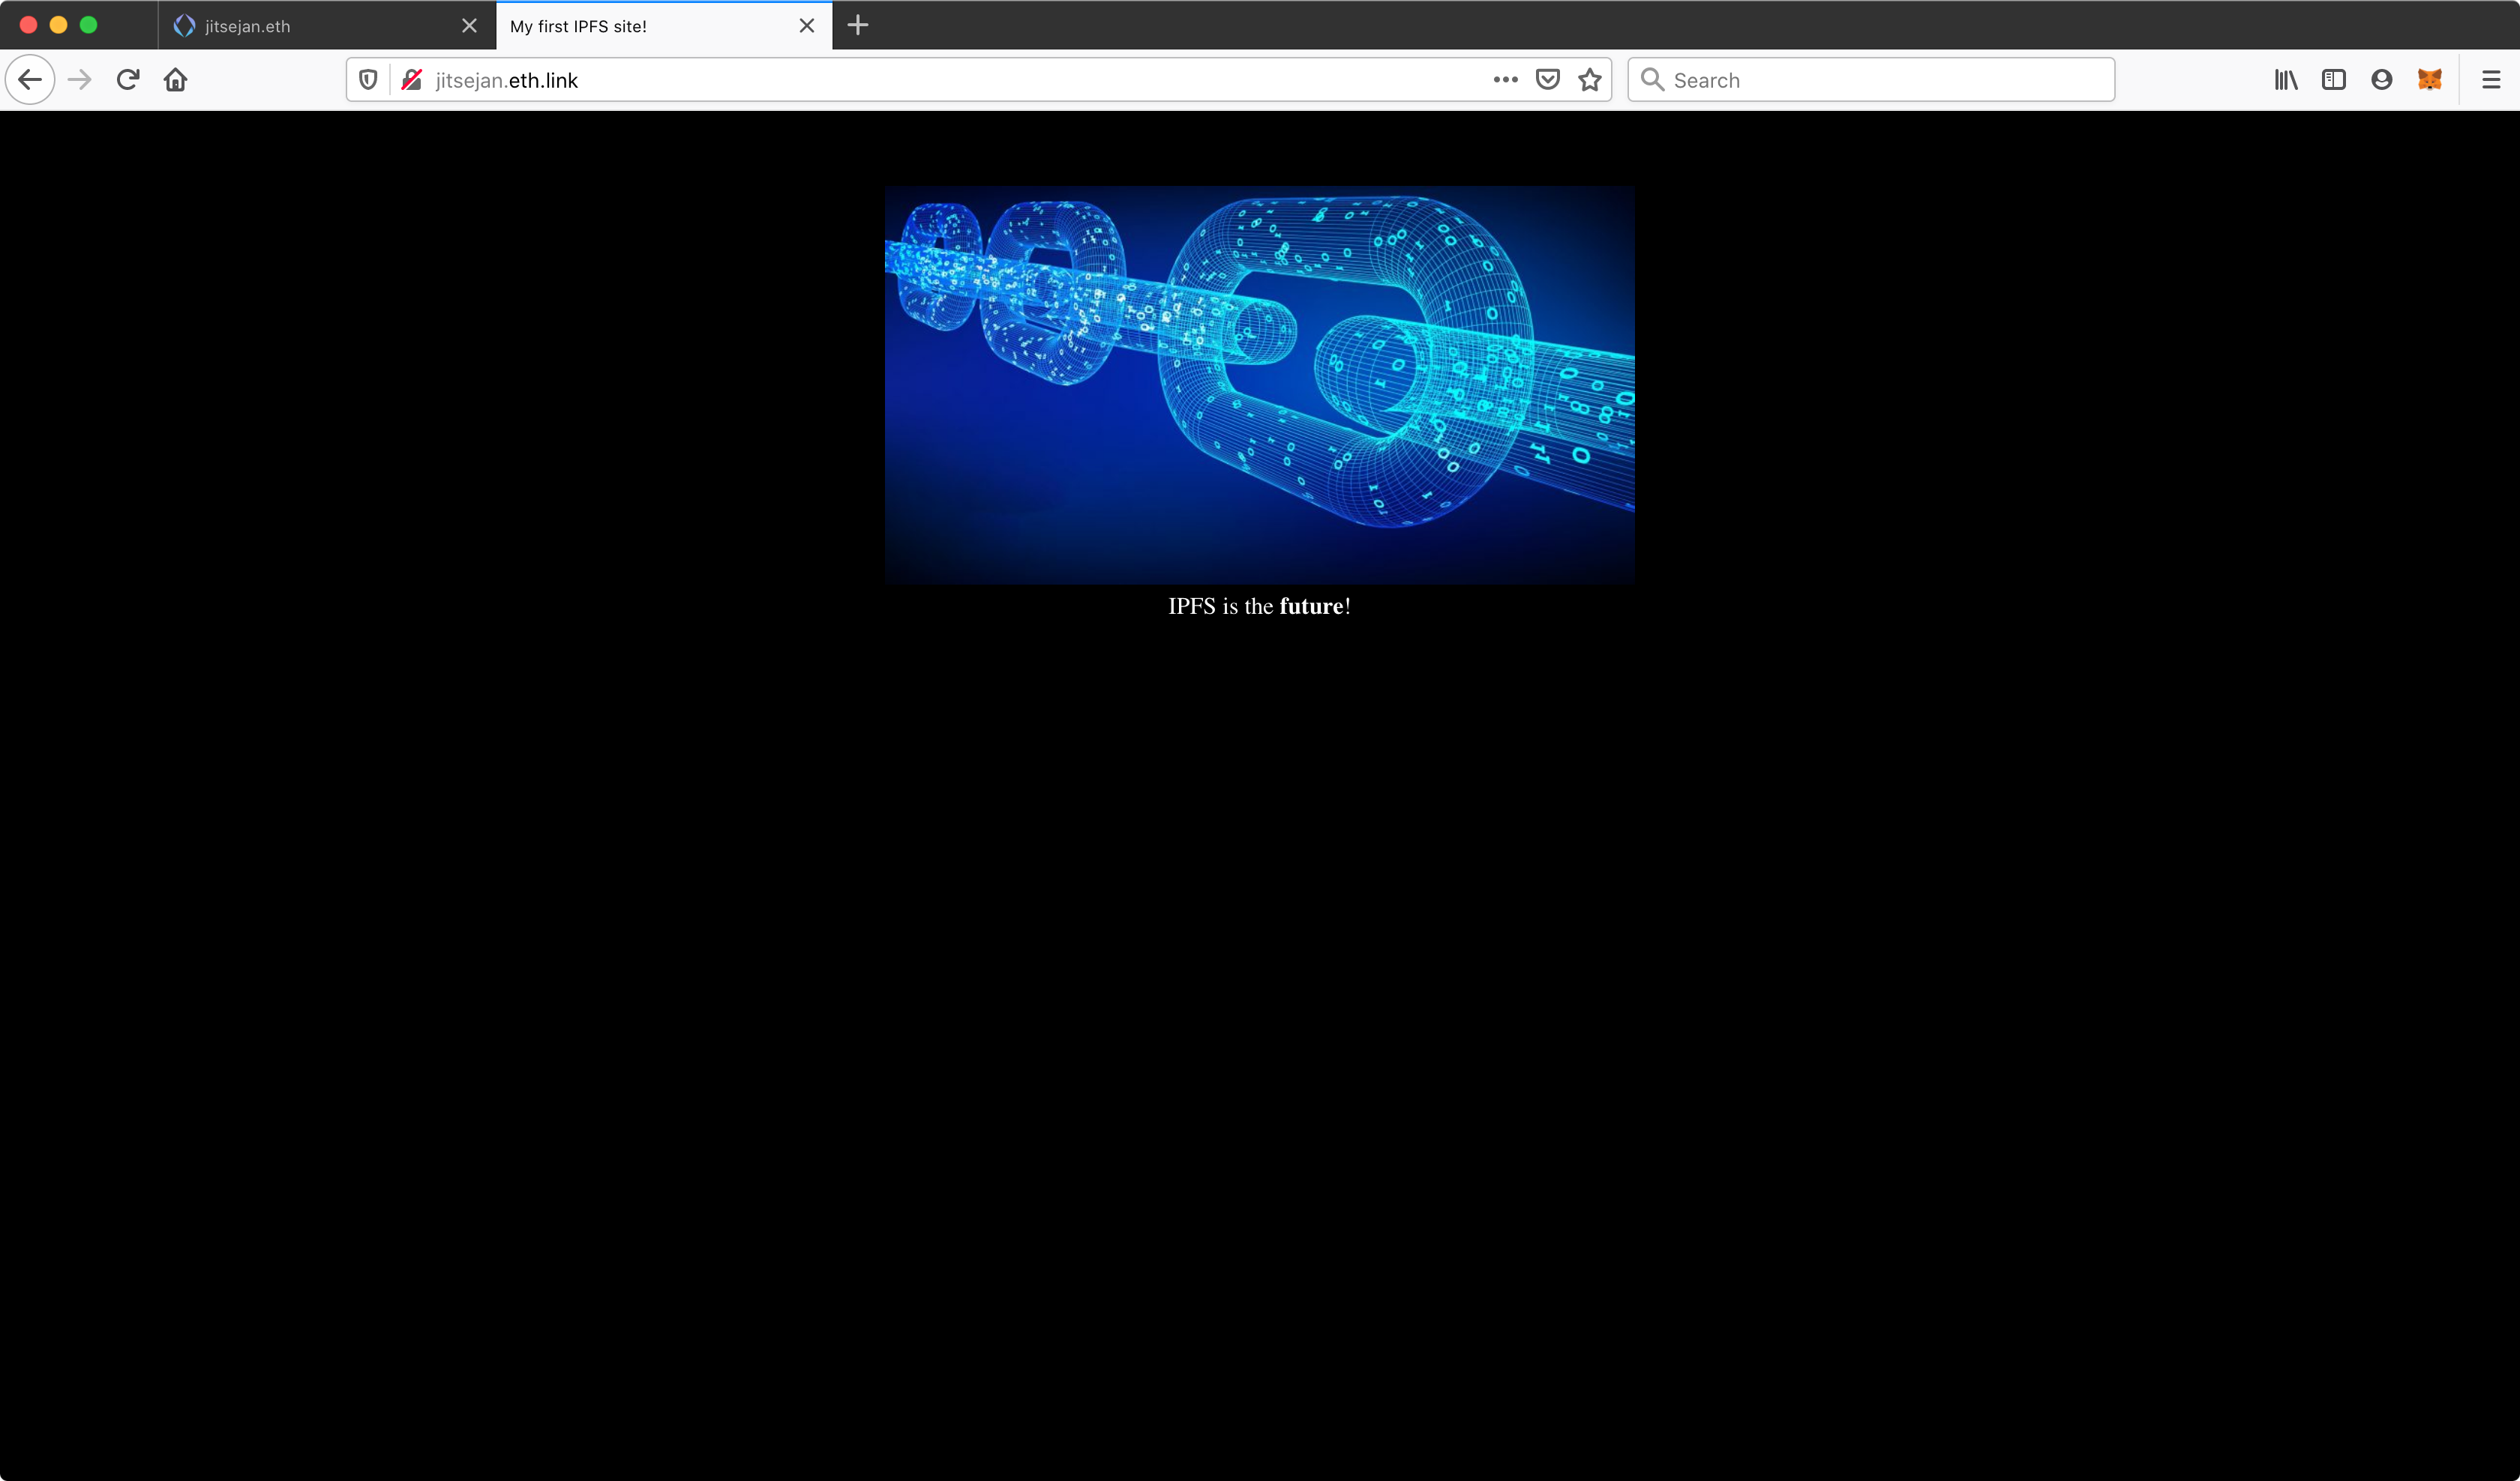Screen dimensions: 2520x1481
Task: Click the back navigation arrow
Action: click(30, 79)
